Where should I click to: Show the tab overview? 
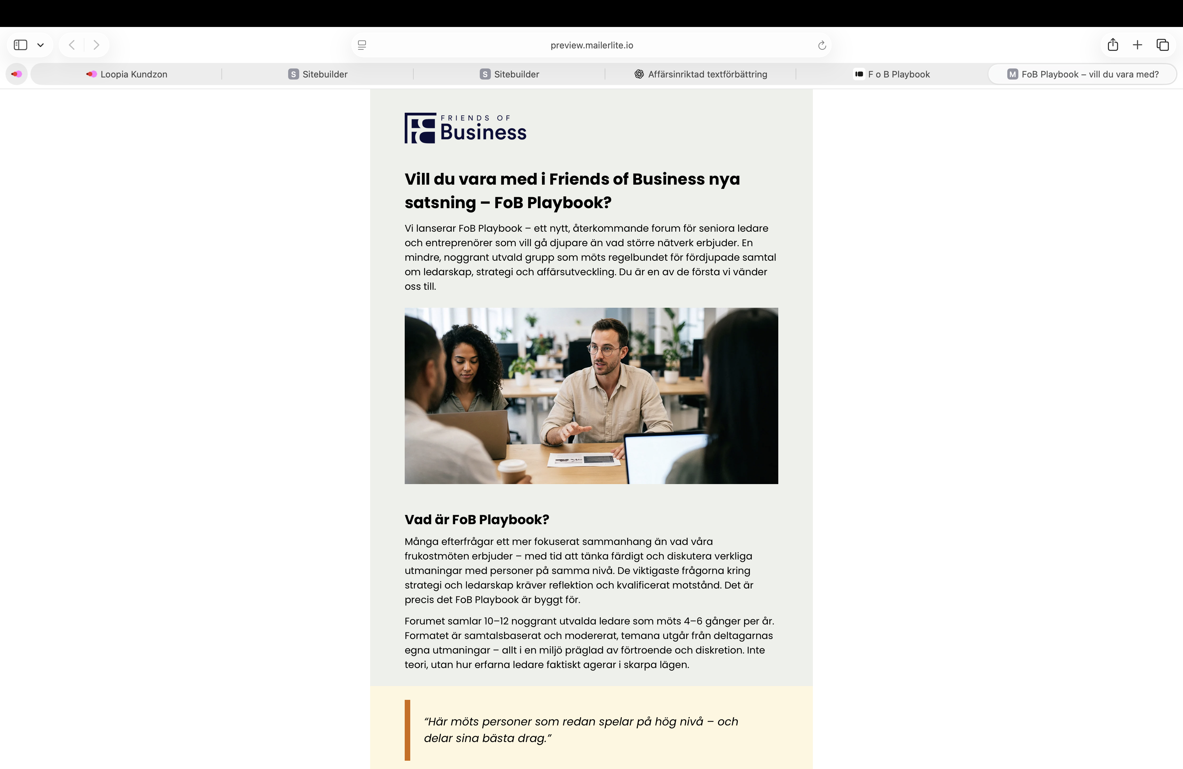click(1163, 45)
